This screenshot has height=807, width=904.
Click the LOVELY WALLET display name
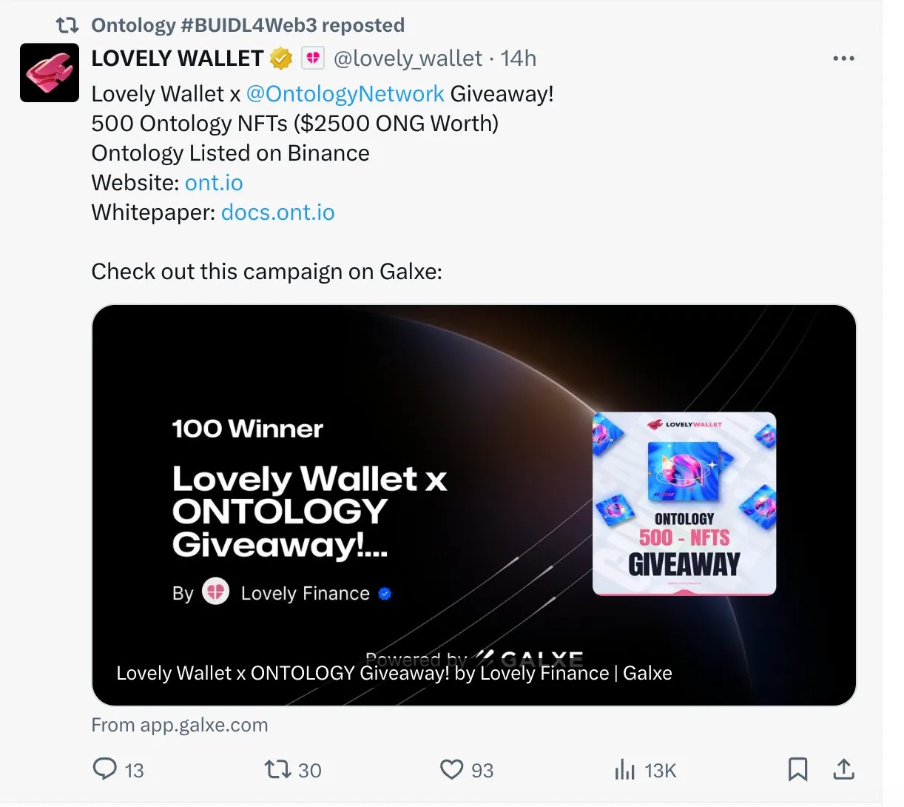[177, 58]
